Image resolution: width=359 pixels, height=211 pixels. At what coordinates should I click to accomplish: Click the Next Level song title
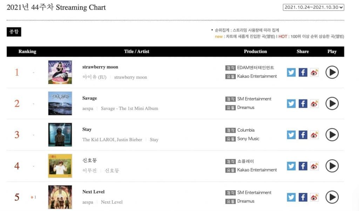93,192
